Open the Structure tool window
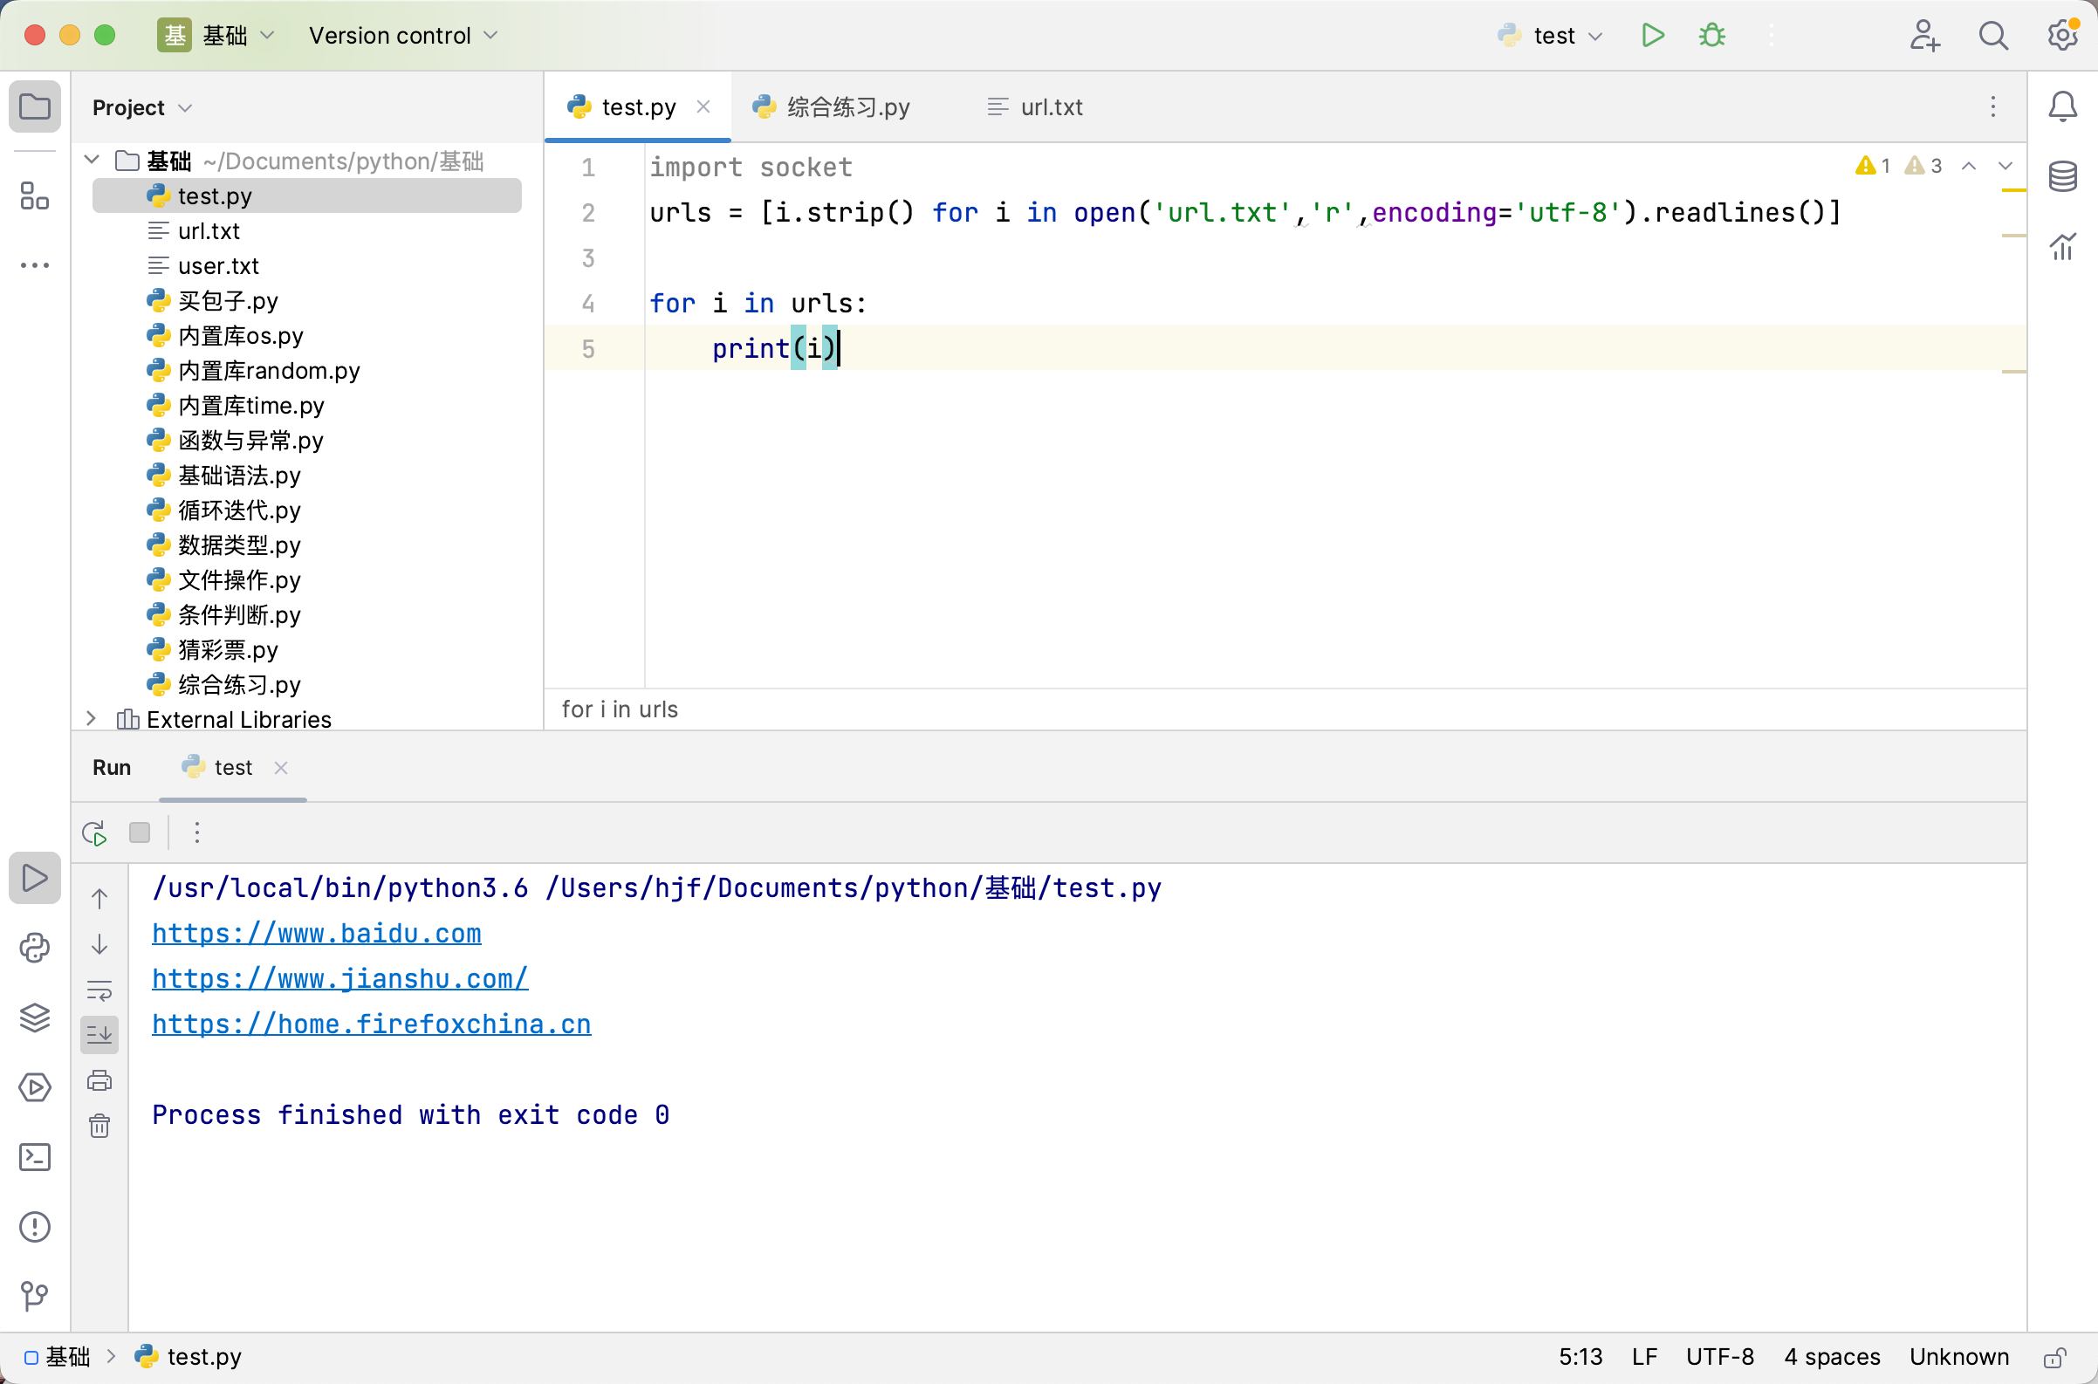The height and width of the screenshot is (1384, 2098). pos(34,196)
